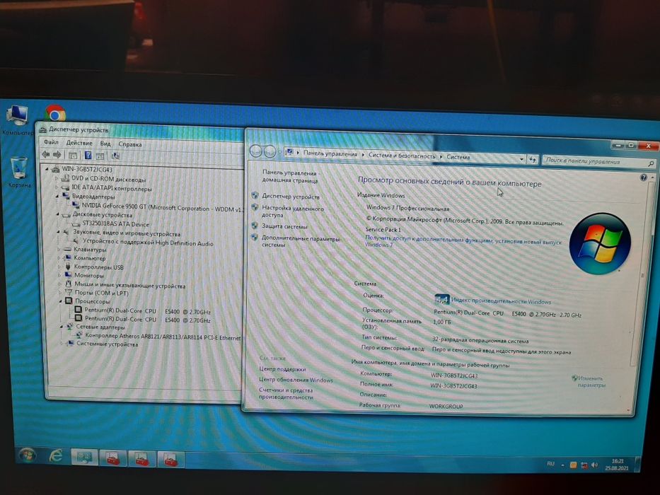Screen dimensions: 660x495
Task: Open Центр обновления Windows link
Action: tap(296, 380)
